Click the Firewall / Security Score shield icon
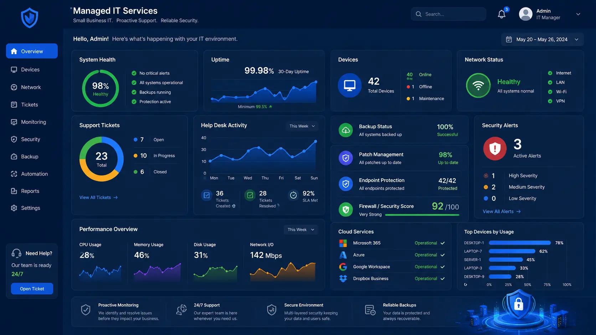Image resolution: width=596 pixels, height=335 pixels. [346, 210]
